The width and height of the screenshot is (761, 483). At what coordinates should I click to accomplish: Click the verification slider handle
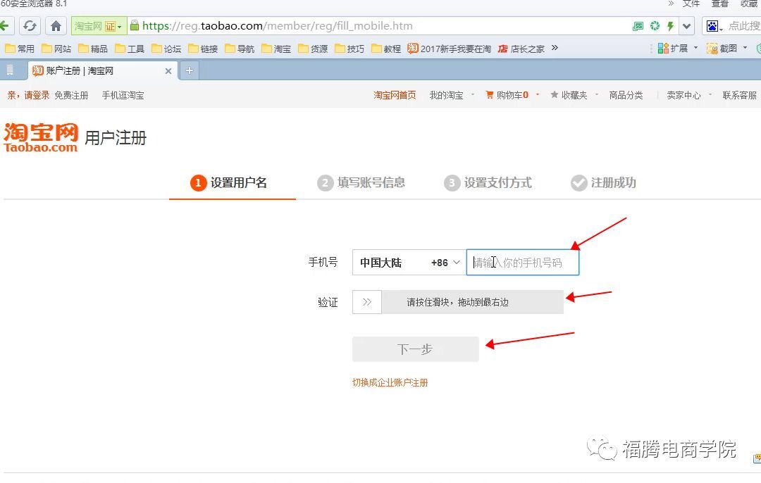click(x=366, y=301)
